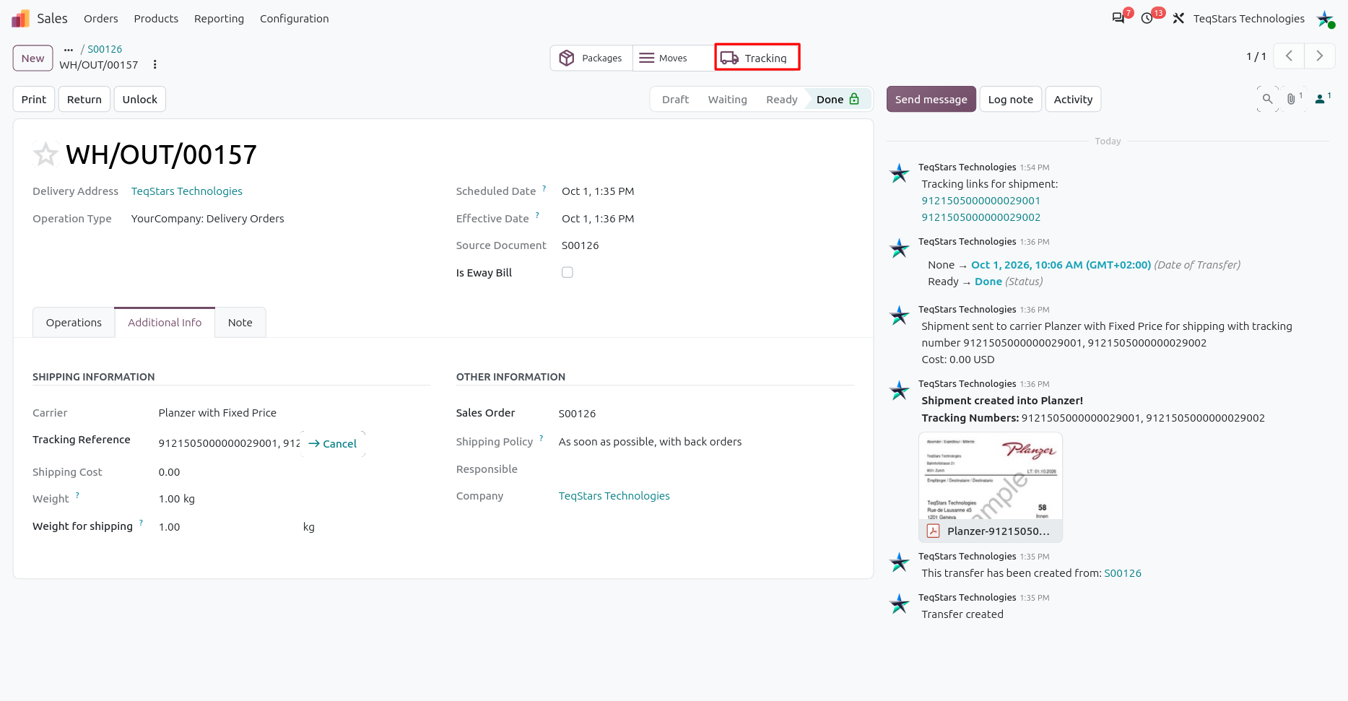Open the Sales app home icon
The height and width of the screenshot is (701, 1348).
(x=20, y=18)
